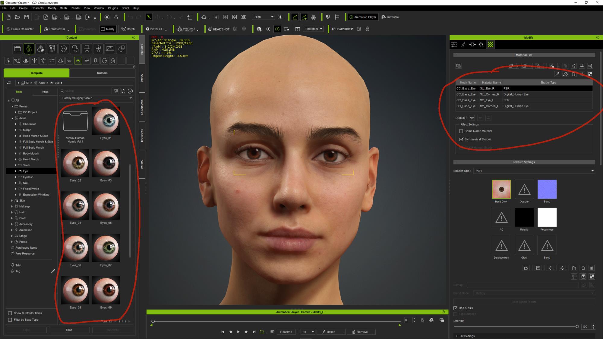Uncheck the Symmetrical Shader checkbox
The image size is (603, 339).
(461, 139)
